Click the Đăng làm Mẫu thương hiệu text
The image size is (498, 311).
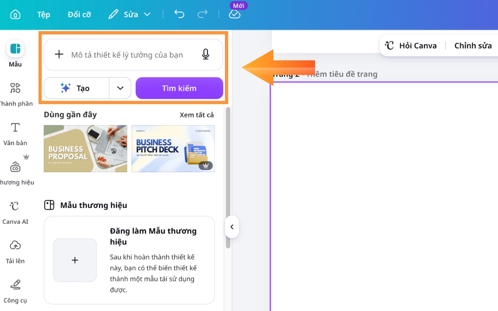point(153,236)
